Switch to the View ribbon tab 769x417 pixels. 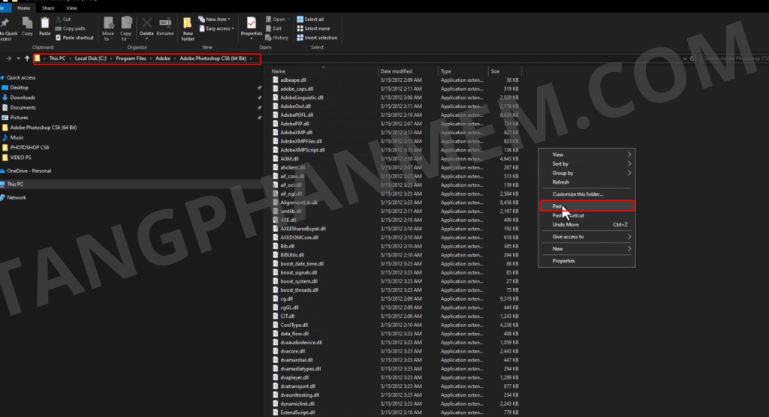[71, 7]
